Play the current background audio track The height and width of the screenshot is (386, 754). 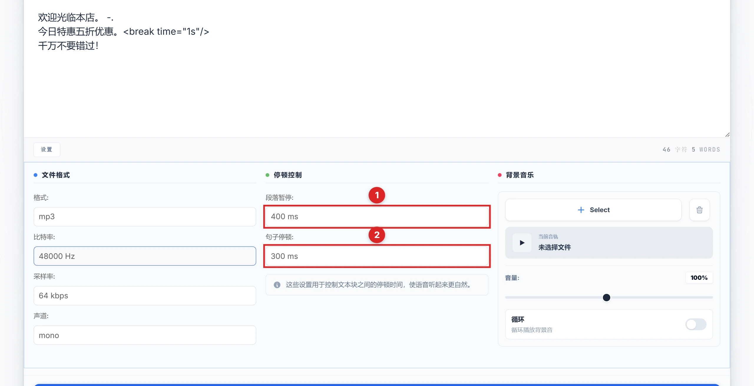pos(522,243)
